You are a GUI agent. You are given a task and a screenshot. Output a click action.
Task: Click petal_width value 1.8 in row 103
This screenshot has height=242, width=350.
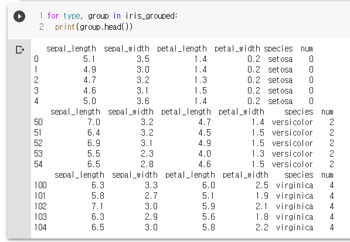click(262, 217)
